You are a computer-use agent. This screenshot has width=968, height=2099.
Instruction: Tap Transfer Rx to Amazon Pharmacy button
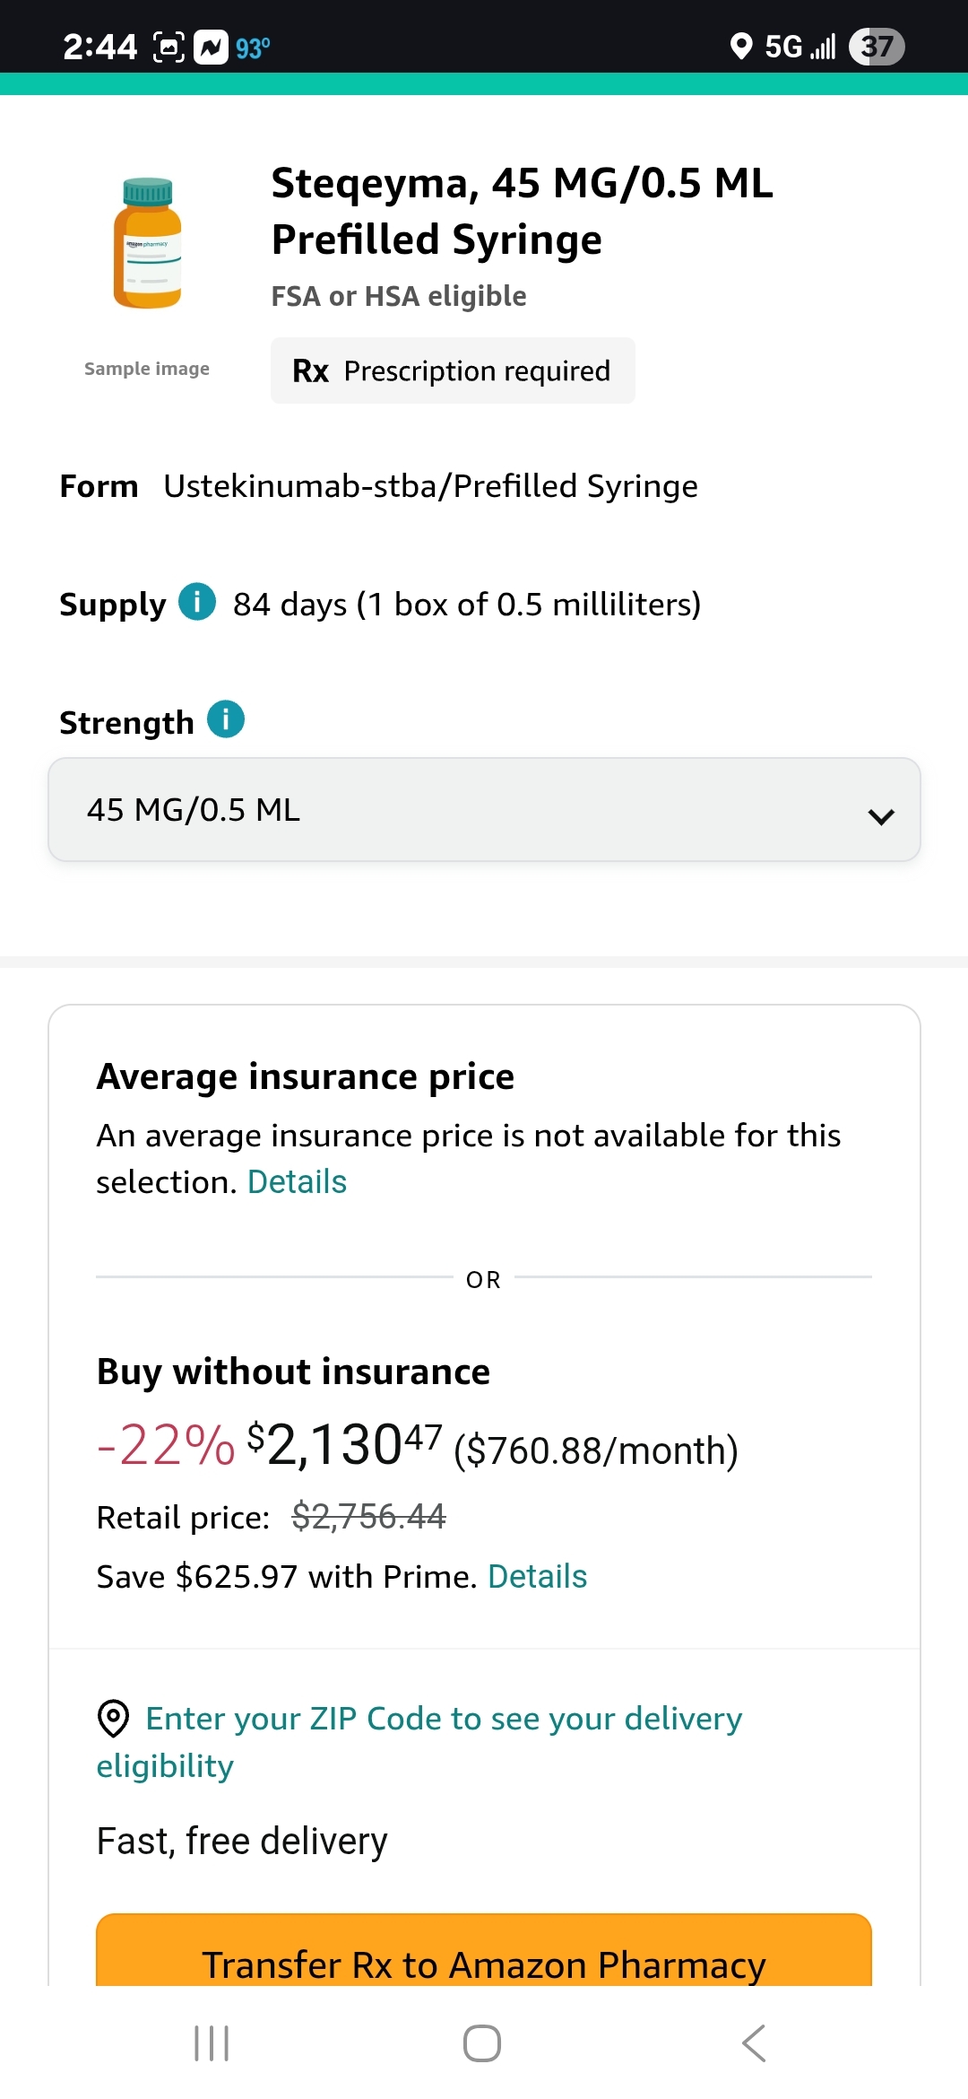click(x=484, y=1950)
